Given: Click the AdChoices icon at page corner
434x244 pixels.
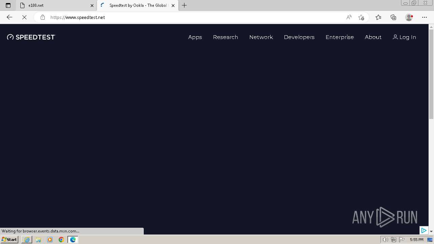Looking at the screenshot, I should (x=424, y=230).
